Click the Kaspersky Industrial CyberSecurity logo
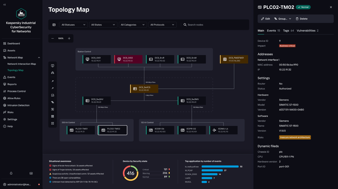Screen dimensions: 338x189 21,14
